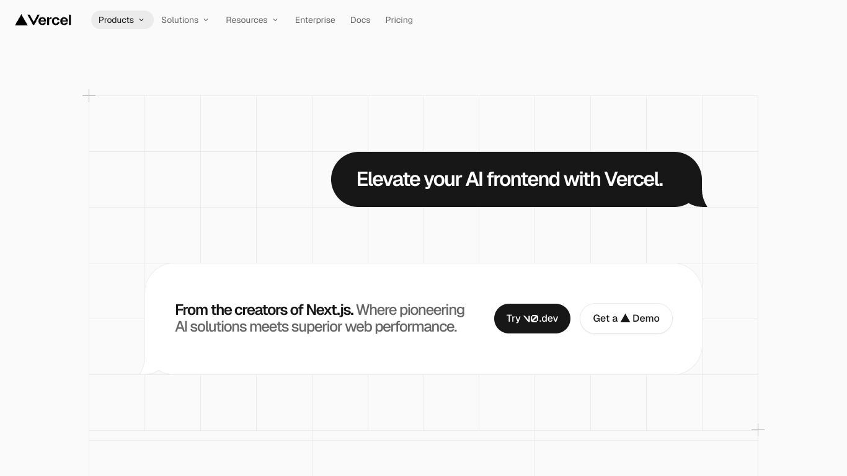The image size is (847, 476).
Task: Click the plus marker at grid's top-left corner
Action: pyautogui.click(x=89, y=95)
